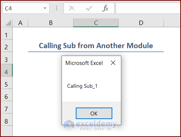The width and height of the screenshot is (181, 137).
Task: Select row 4 header
Action: [6, 70]
